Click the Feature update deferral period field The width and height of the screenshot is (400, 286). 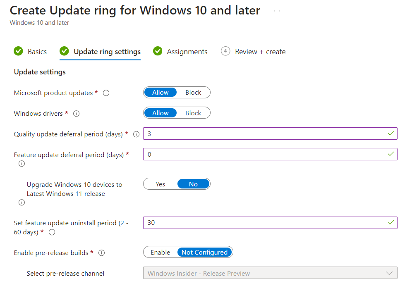click(265, 155)
